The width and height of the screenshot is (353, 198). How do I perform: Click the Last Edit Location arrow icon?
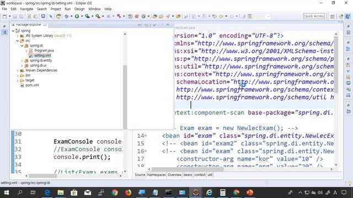pos(215,16)
